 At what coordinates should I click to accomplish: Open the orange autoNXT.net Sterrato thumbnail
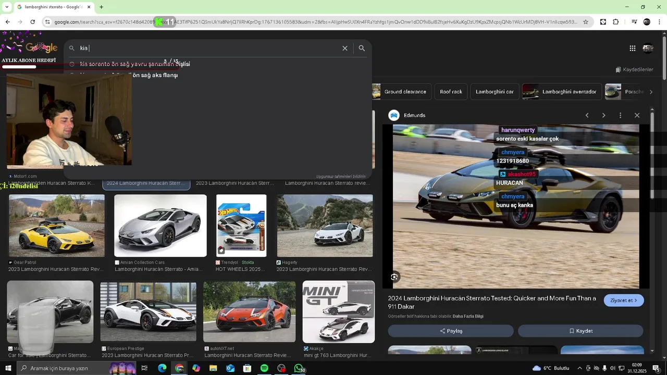(x=249, y=312)
